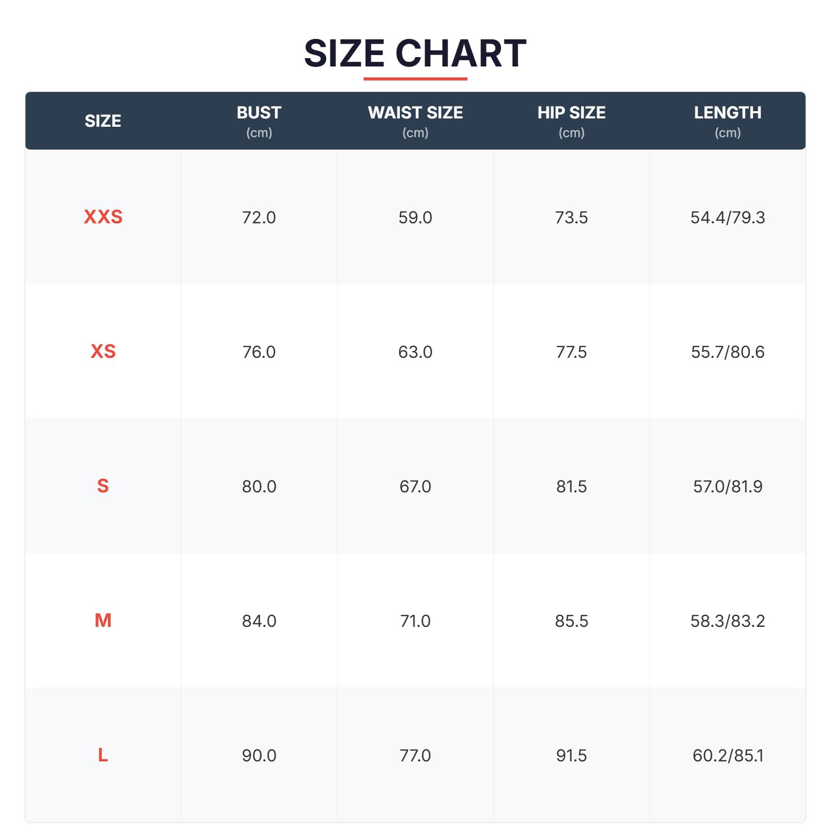
Task: Click the M size row label
Action: [x=103, y=621]
